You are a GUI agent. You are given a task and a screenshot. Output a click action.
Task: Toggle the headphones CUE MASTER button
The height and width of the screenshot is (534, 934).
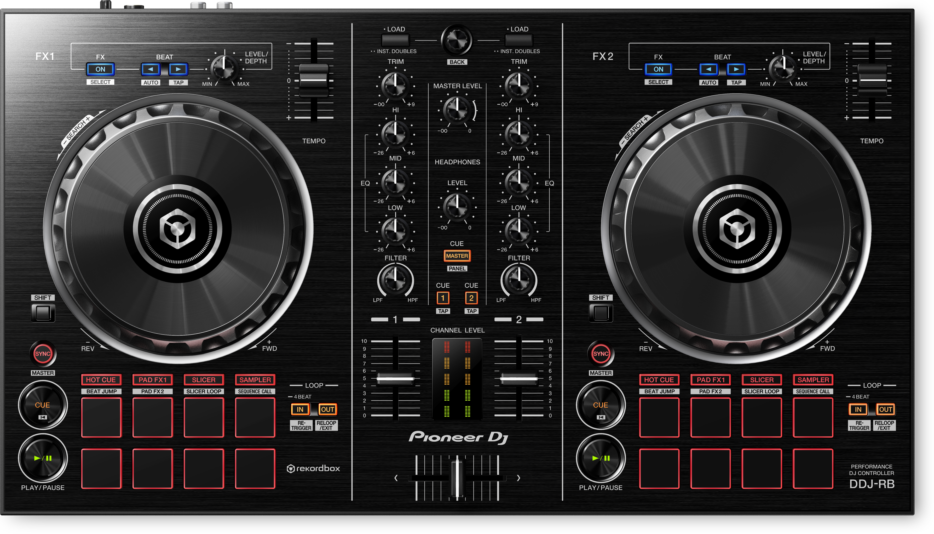click(x=457, y=256)
